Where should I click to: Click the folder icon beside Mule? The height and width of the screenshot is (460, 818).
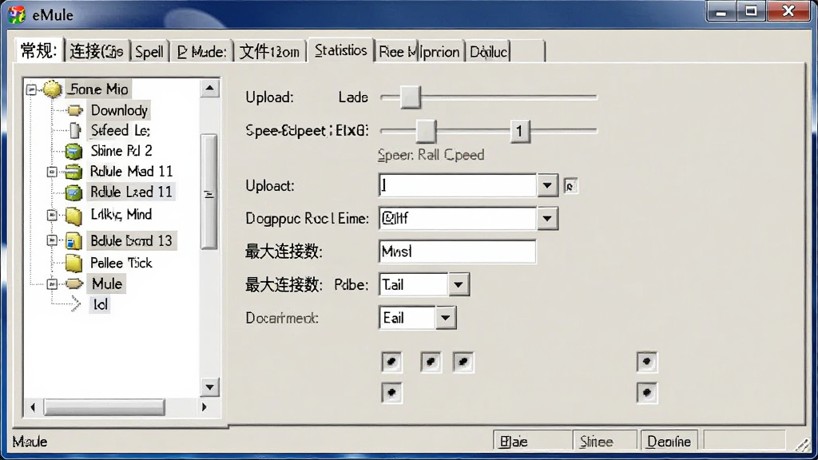74,284
